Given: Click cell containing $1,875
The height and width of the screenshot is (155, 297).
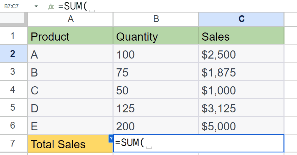Looking at the screenshot, I should pyautogui.click(x=241, y=71).
